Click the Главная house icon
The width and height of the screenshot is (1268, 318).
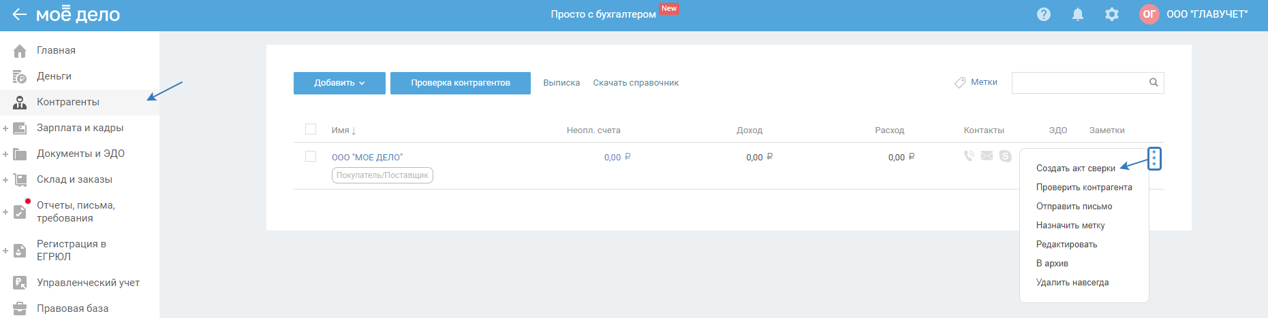pos(20,50)
